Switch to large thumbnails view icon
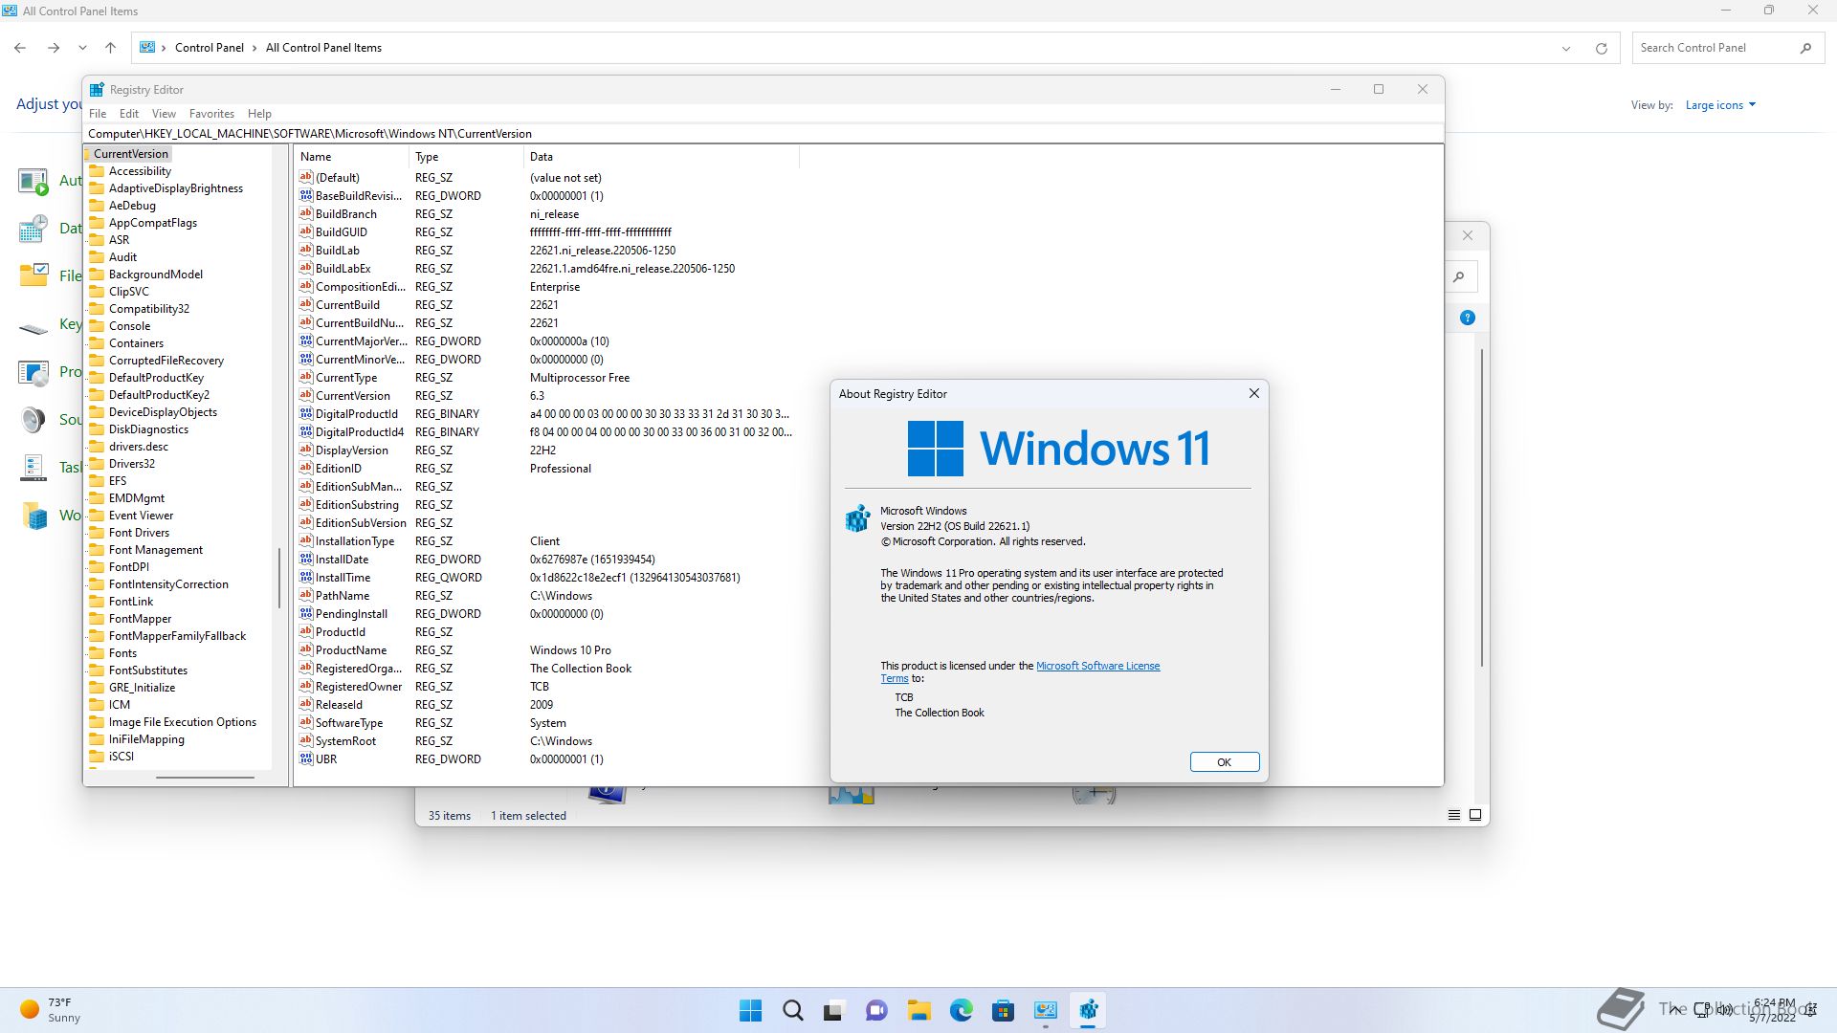1837x1033 pixels. 1475,815
